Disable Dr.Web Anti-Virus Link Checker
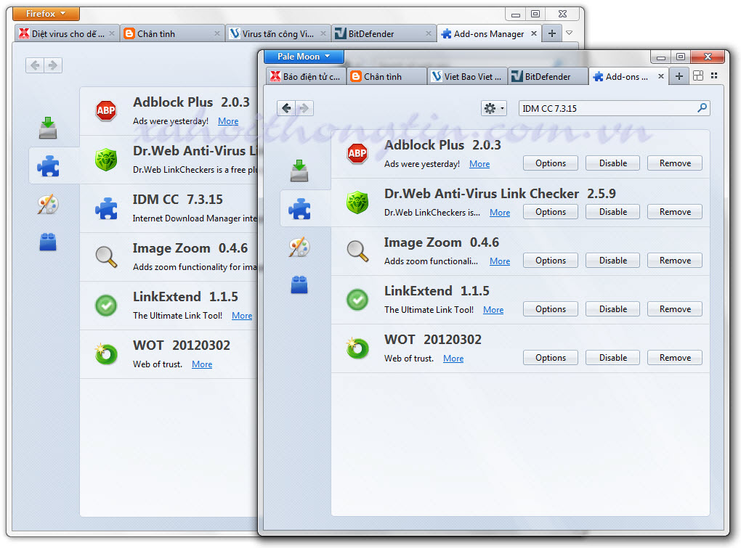The width and height of the screenshot is (741, 548). point(612,212)
